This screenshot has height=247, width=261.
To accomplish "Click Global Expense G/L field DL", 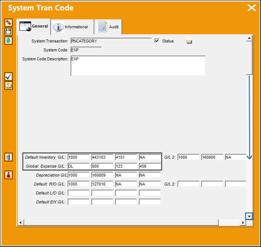I will [79, 166].
